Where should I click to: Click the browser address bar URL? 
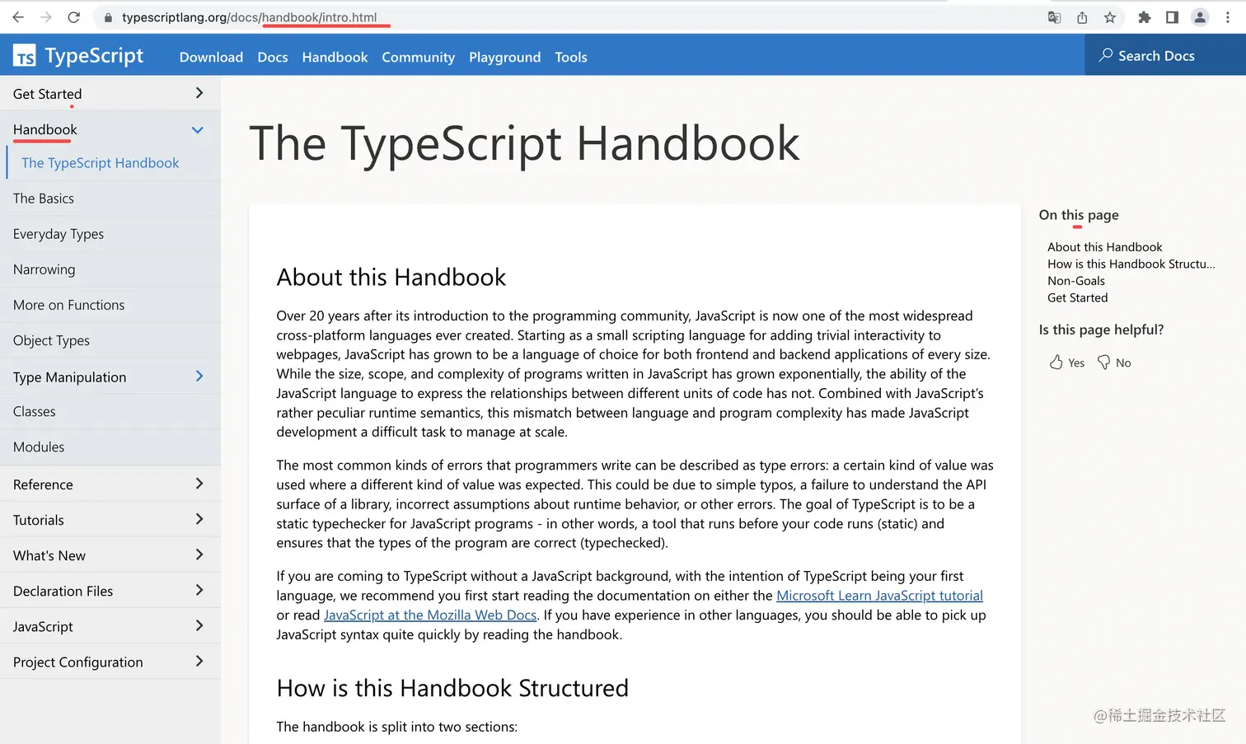click(x=249, y=17)
